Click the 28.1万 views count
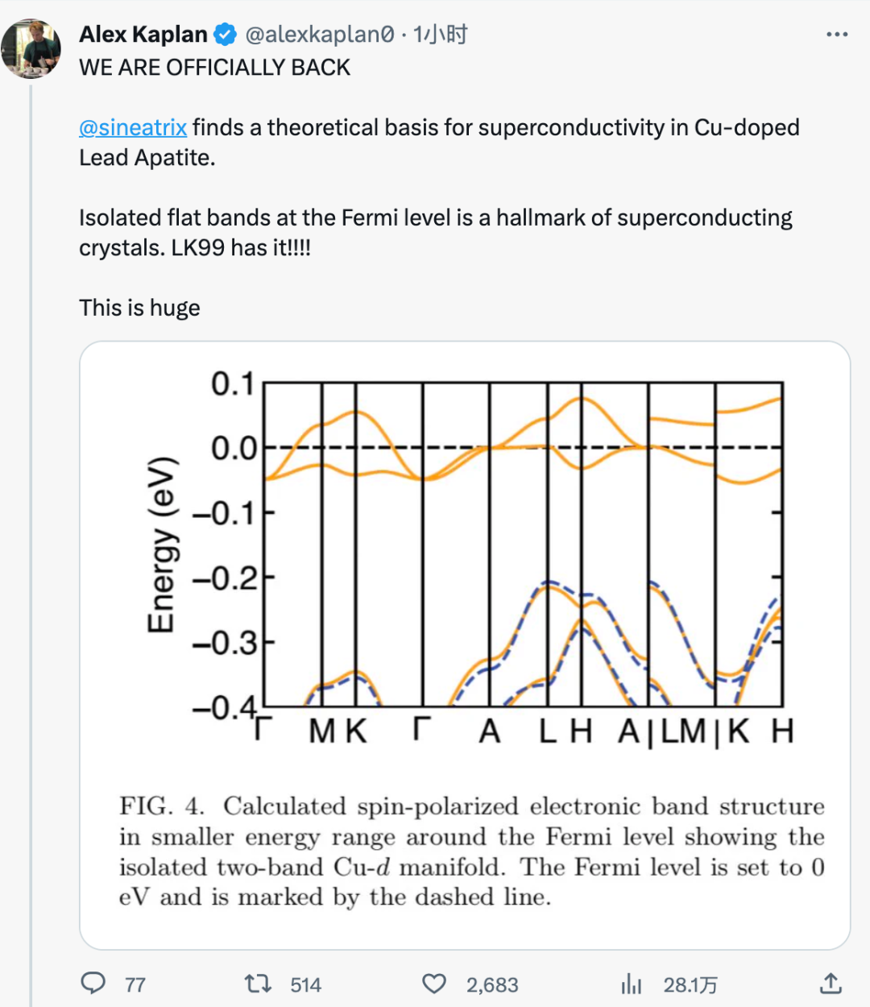 pos(690,984)
